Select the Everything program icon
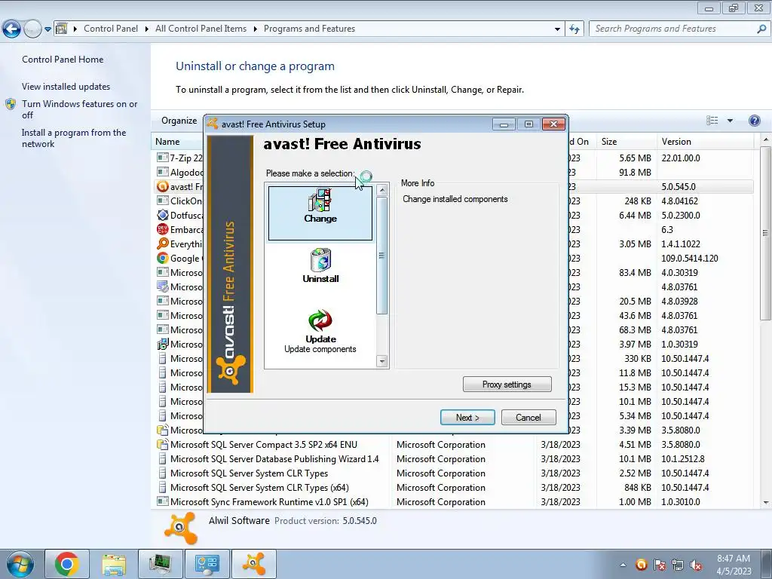The width and height of the screenshot is (772, 579). coord(163,244)
